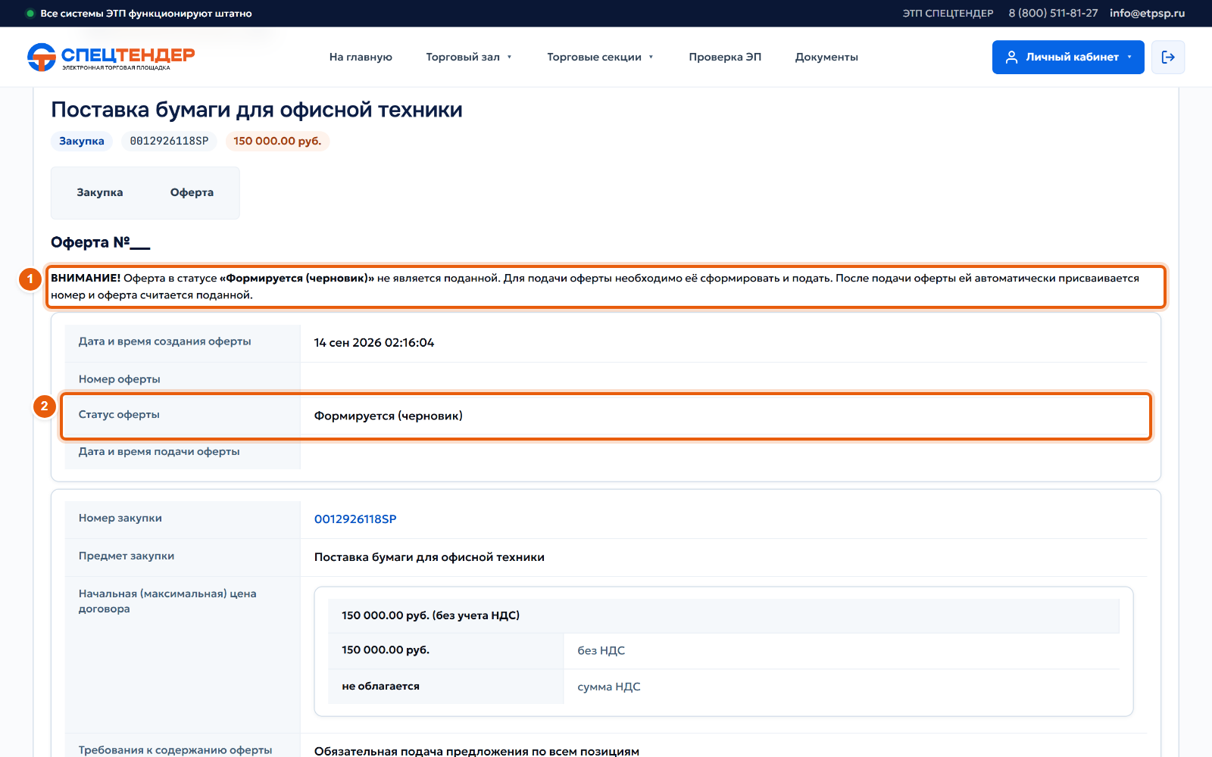Screen dimensions: 1212x757
Task: Open the Проверка ЭП menu item
Action: pyautogui.click(x=725, y=57)
